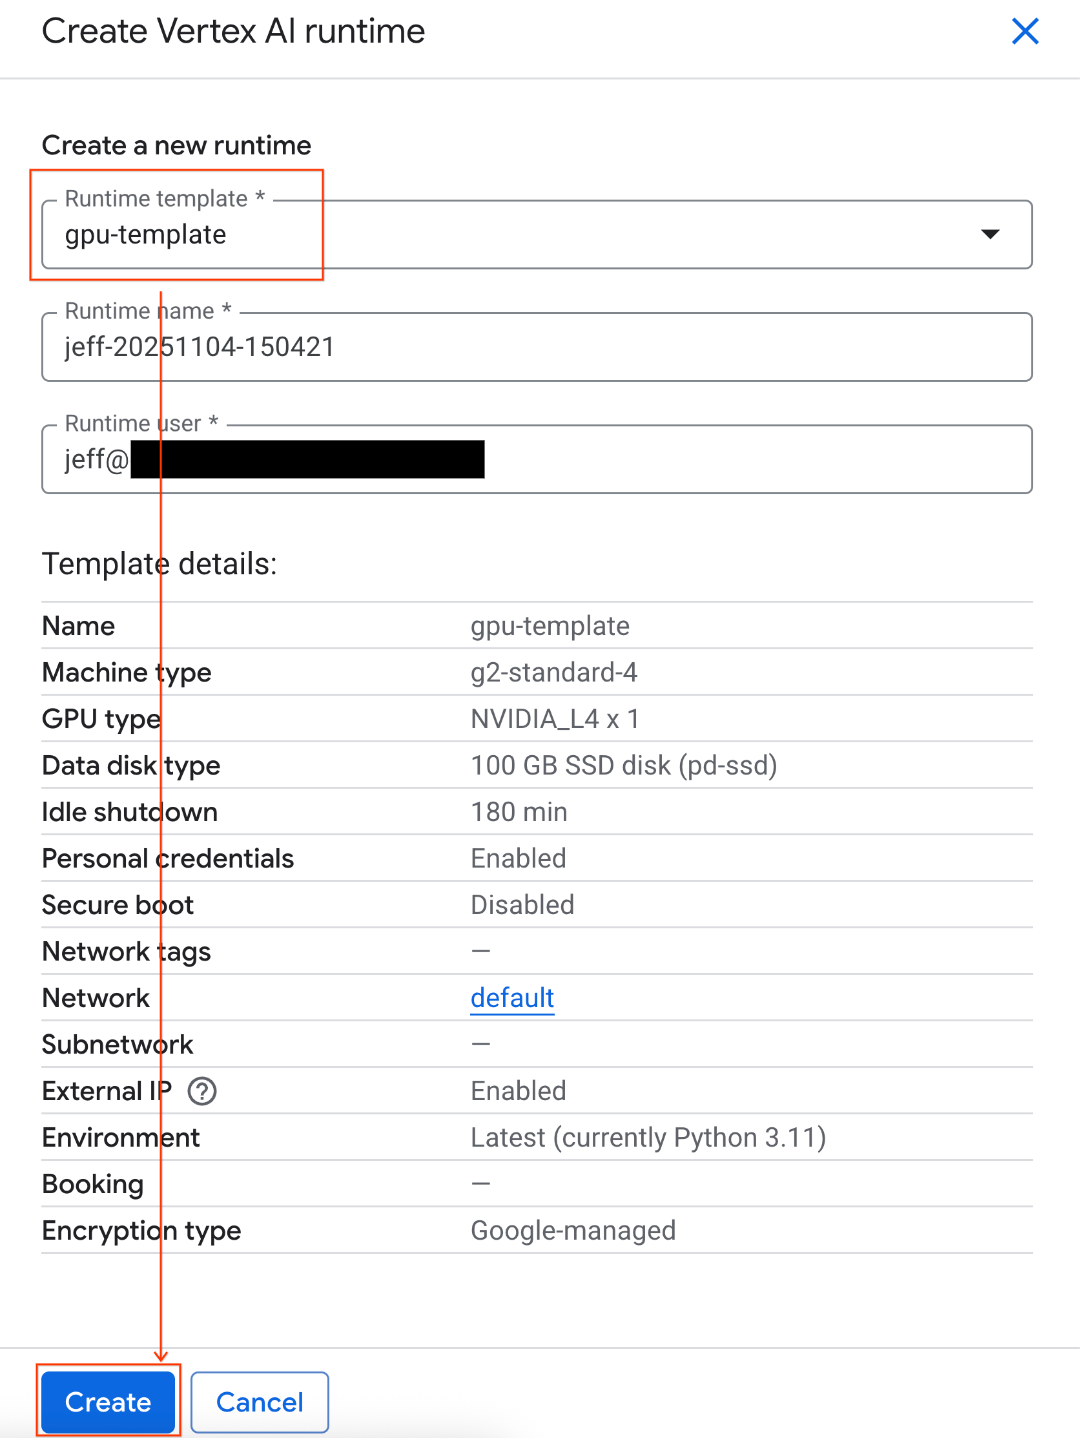Image resolution: width=1081 pixels, height=1438 pixels.
Task: Click the Environment Python 3.11 entry
Action: (648, 1137)
